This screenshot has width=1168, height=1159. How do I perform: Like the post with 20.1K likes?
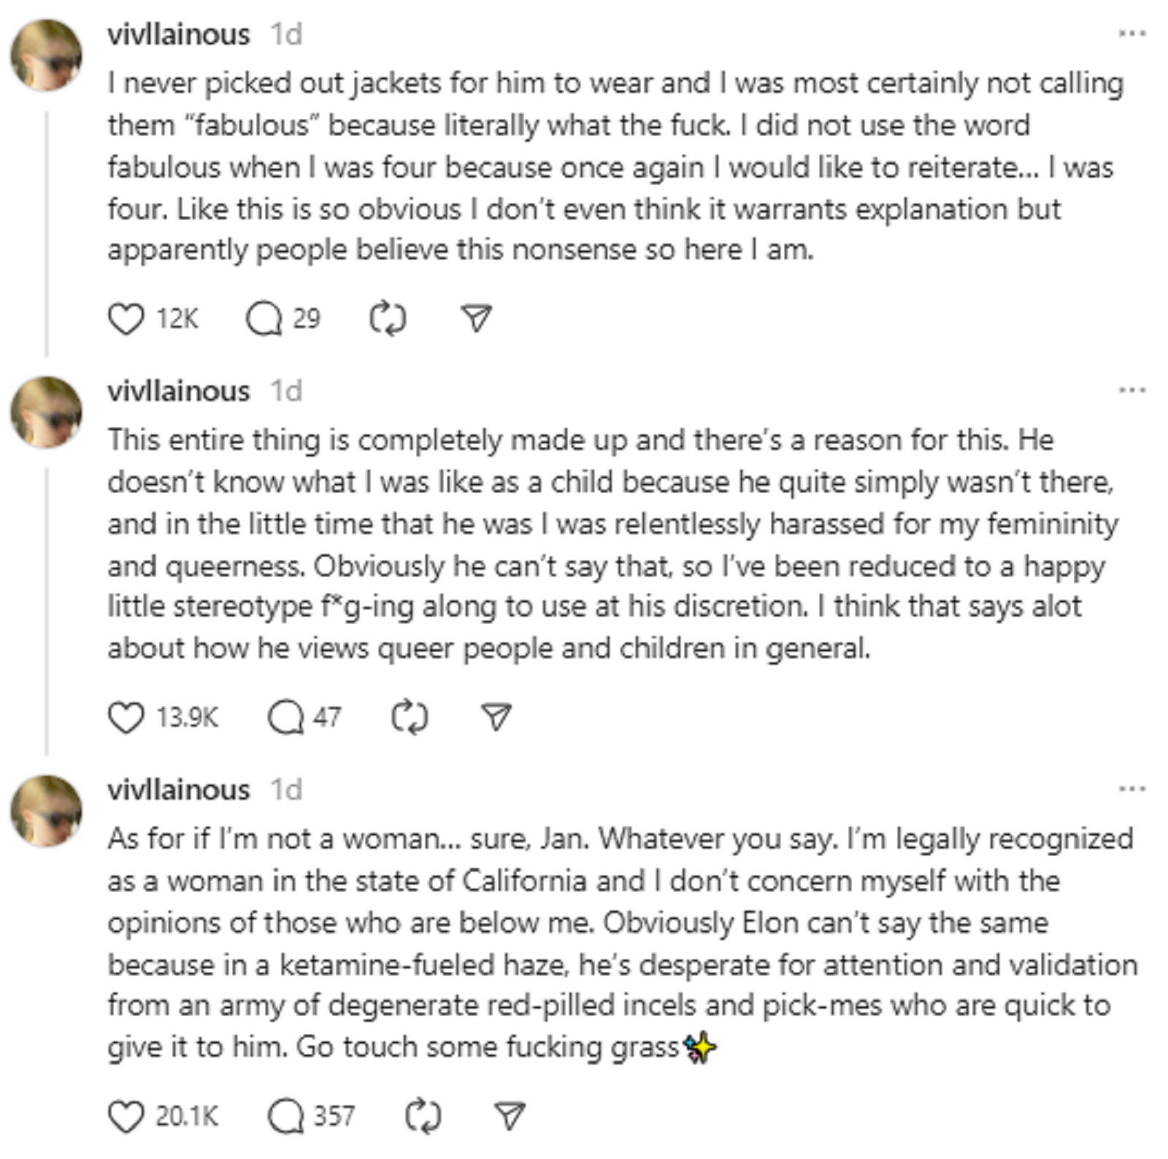click(126, 1117)
